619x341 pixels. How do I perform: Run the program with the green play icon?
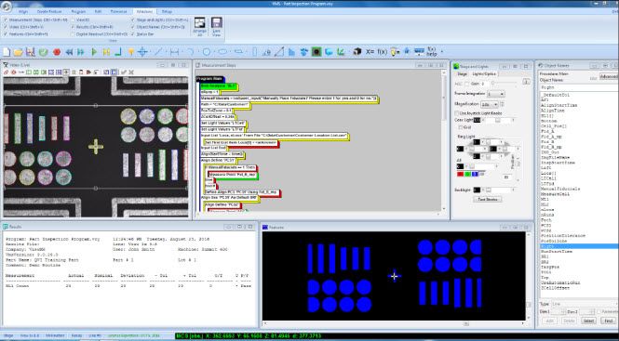coord(94,52)
